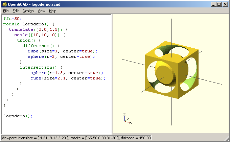Click the scale([10,10,10]) line
The image size is (230, 142).
click(x=40, y=35)
